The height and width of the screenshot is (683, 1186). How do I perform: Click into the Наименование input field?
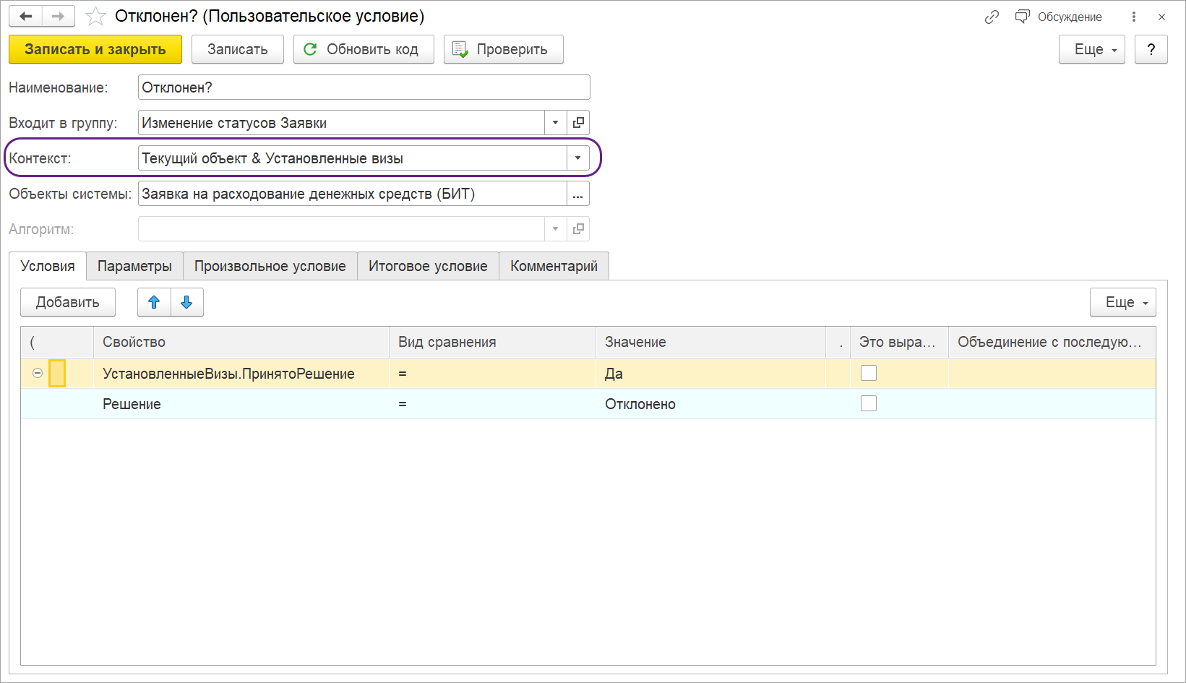click(364, 87)
